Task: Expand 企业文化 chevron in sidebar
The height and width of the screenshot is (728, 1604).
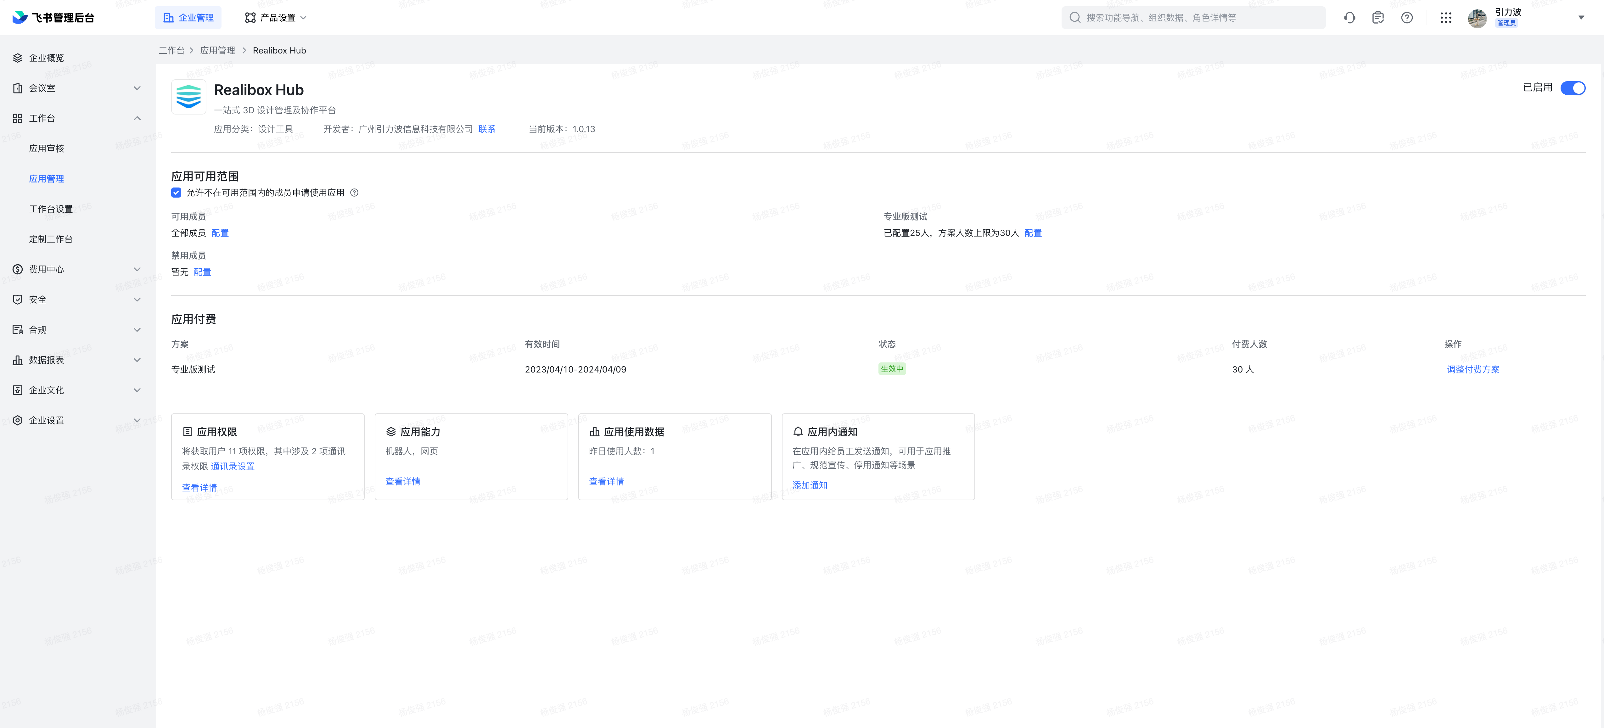Action: (x=137, y=390)
